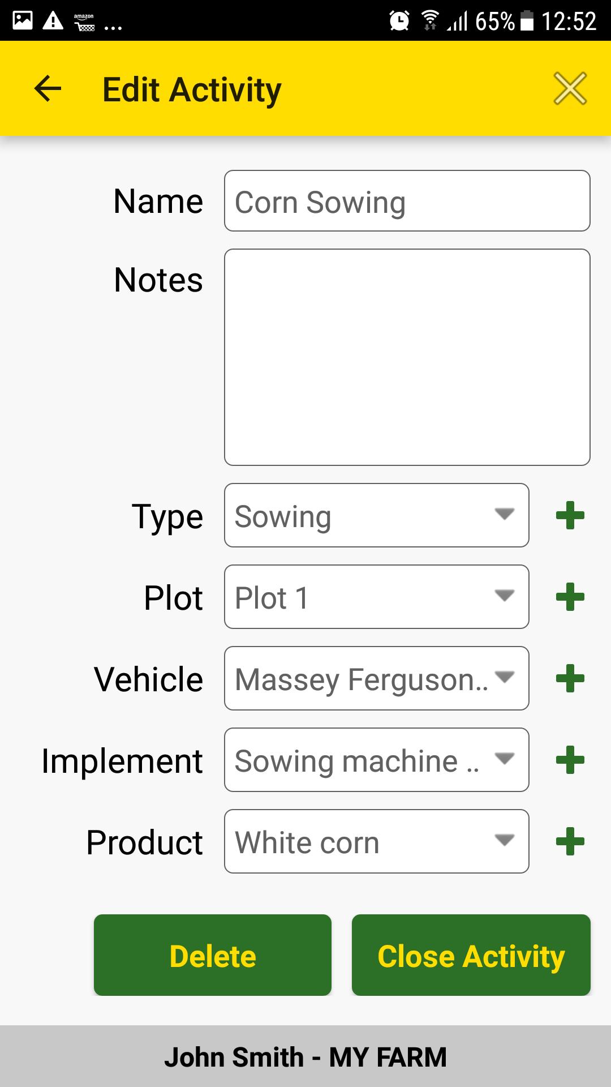The image size is (611, 1087).
Task: Focus the Name field with Corn Sowing
Action: point(407,201)
